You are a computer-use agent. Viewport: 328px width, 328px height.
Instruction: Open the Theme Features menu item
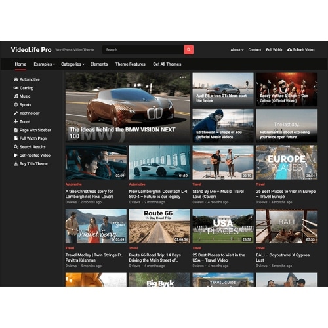(131, 64)
